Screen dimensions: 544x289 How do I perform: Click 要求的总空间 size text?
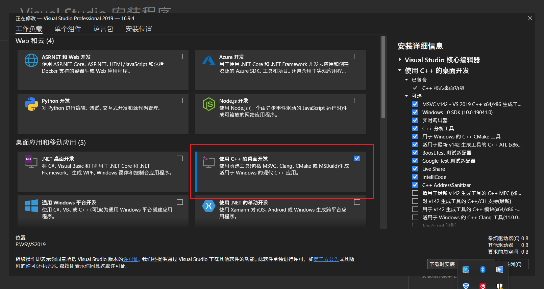coord(508,252)
